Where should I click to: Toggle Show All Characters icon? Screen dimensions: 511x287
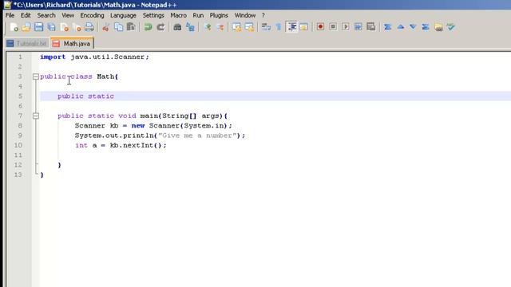coord(279,27)
